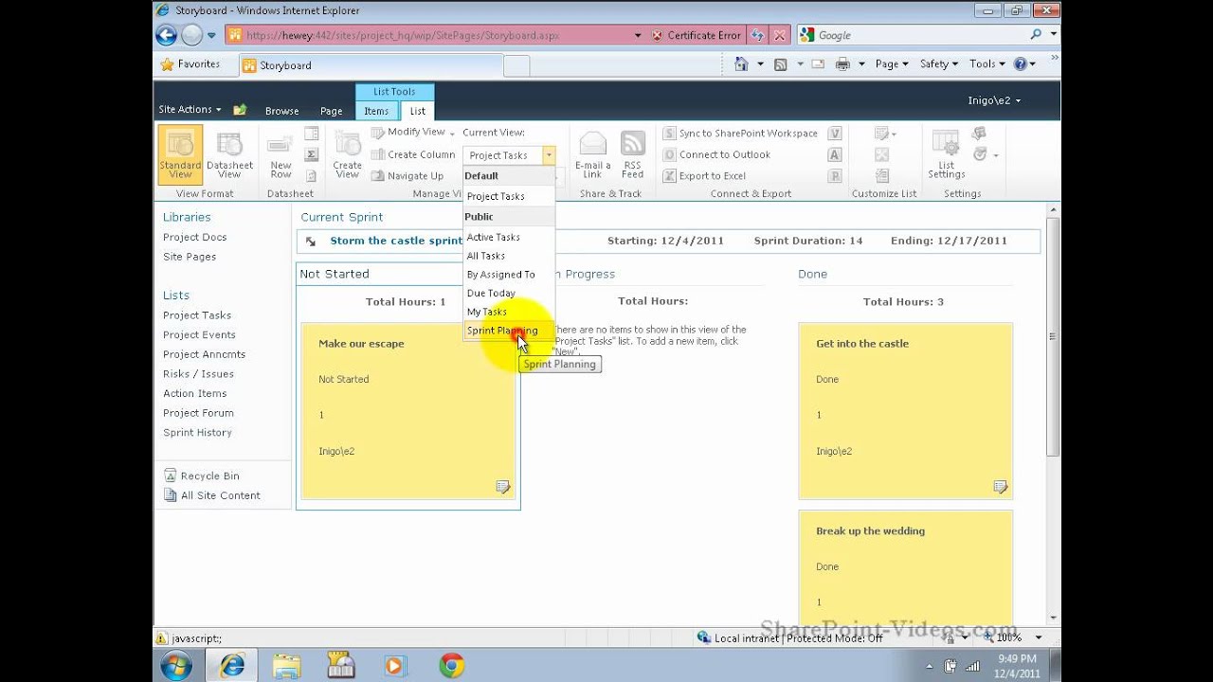Click the IE Print toolbar icon
1213x682 pixels.
pyautogui.click(x=842, y=63)
